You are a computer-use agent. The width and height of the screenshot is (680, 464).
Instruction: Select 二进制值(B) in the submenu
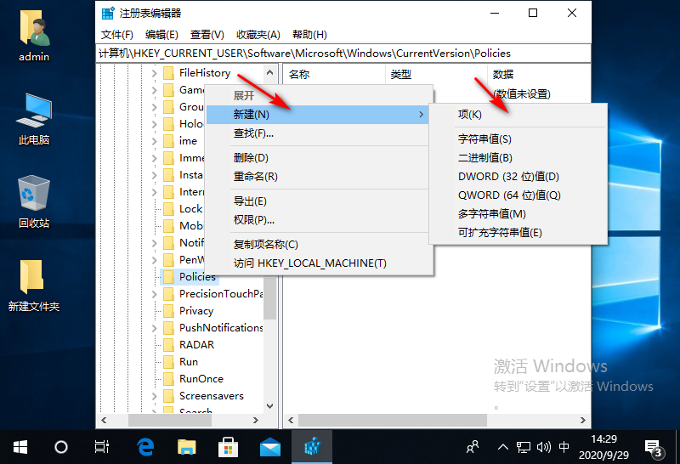518,158
